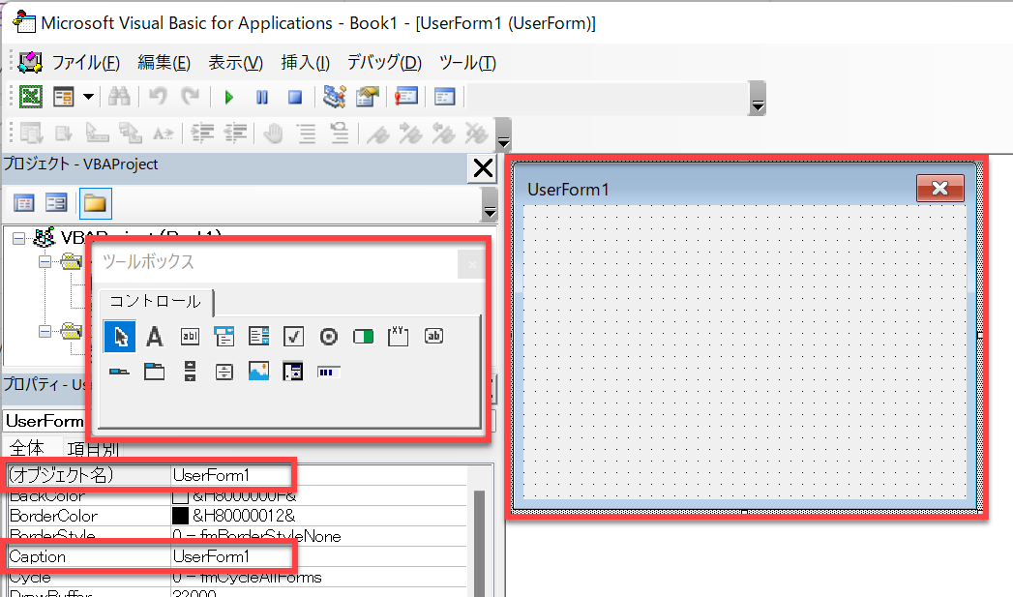Open the ツール menu

[x=467, y=63]
